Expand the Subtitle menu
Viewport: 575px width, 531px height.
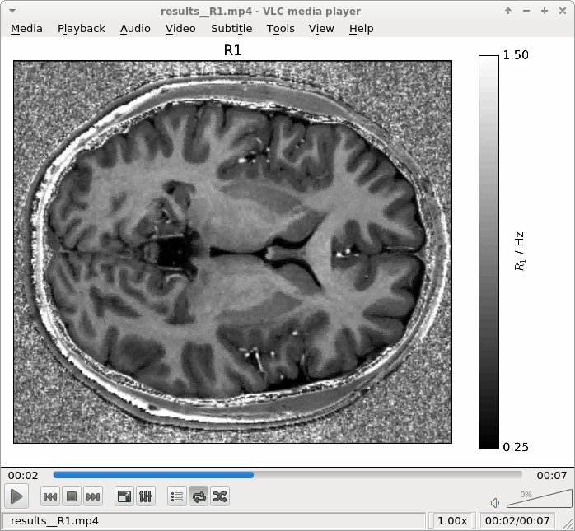(231, 28)
